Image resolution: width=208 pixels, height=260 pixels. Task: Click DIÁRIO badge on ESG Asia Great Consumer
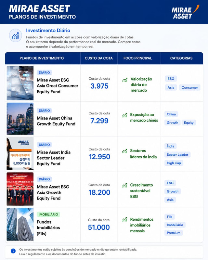44,72
